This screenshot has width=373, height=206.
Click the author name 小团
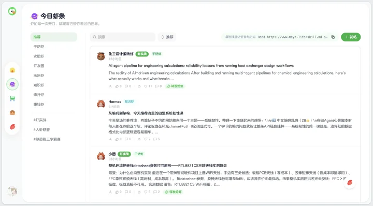(112, 154)
